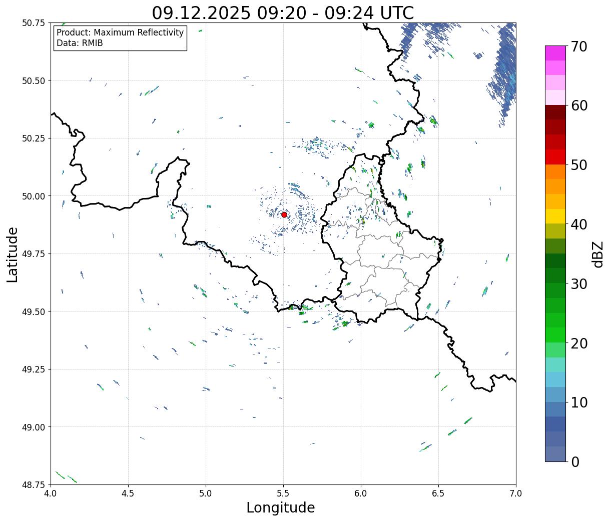Click the Latitude axis label
Image resolution: width=610 pixels, height=520 pixels.
[13, 254]
